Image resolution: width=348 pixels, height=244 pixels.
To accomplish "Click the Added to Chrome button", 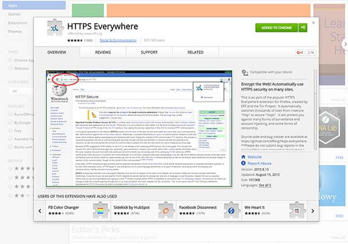I will click(x=275, y=27).
